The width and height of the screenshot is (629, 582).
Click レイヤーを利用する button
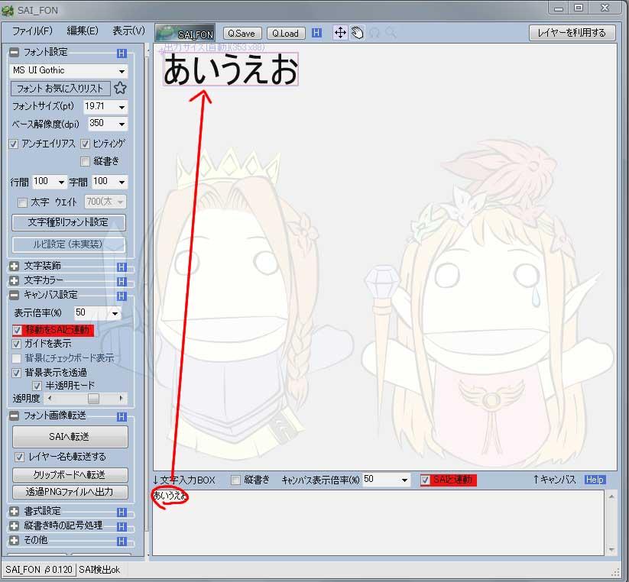pos(572,33)
